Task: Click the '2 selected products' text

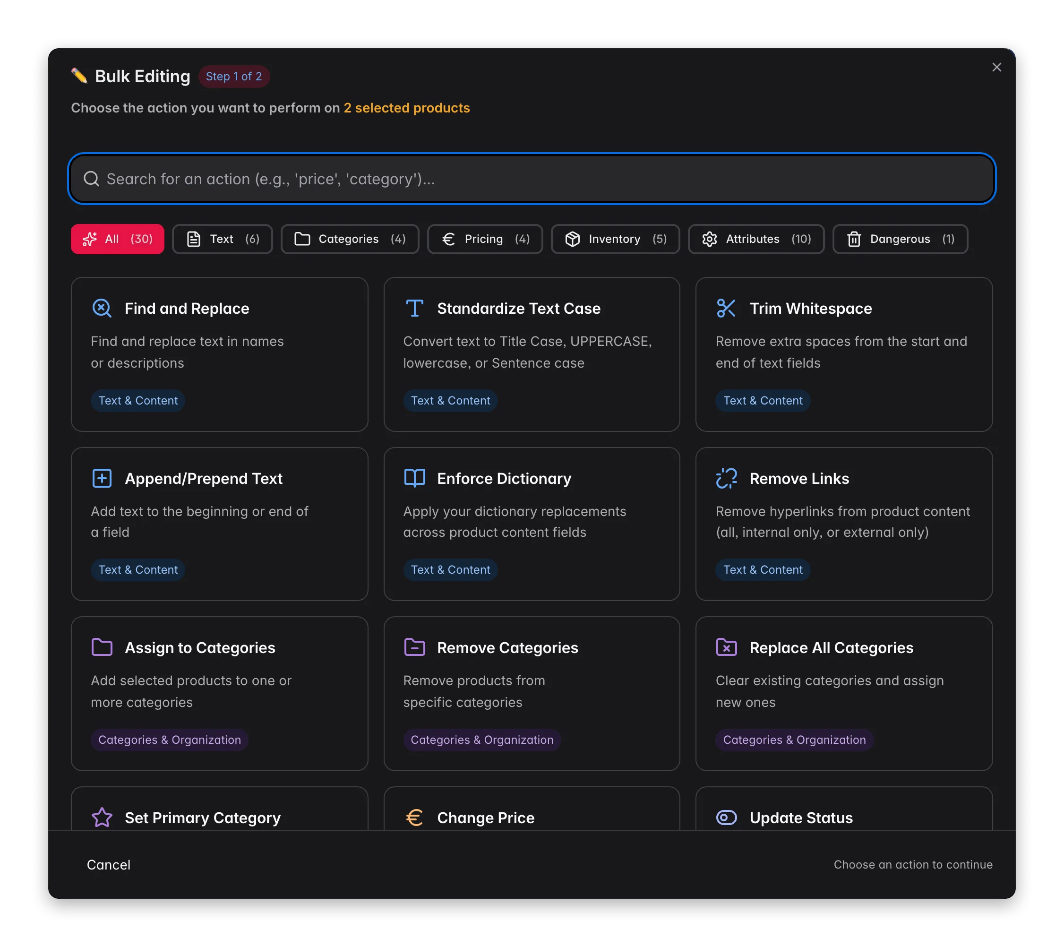Action: point(406,108)
